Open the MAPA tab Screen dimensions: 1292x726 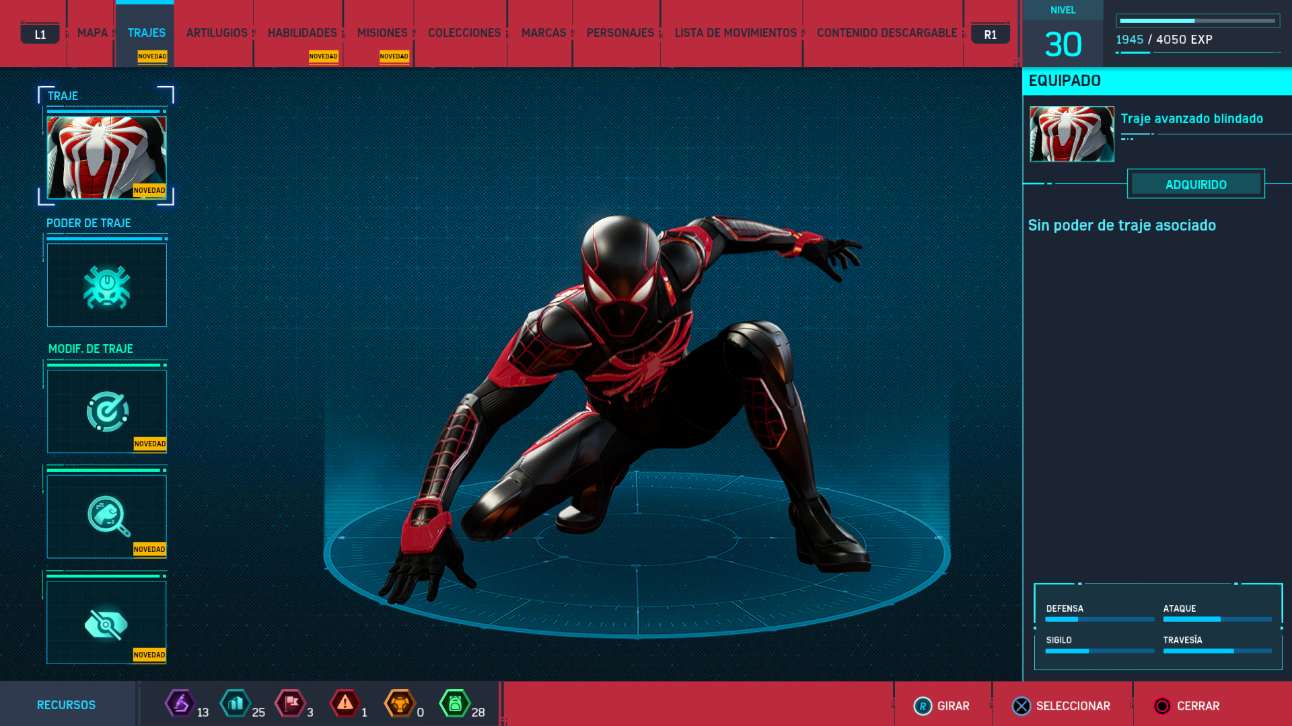92,33
